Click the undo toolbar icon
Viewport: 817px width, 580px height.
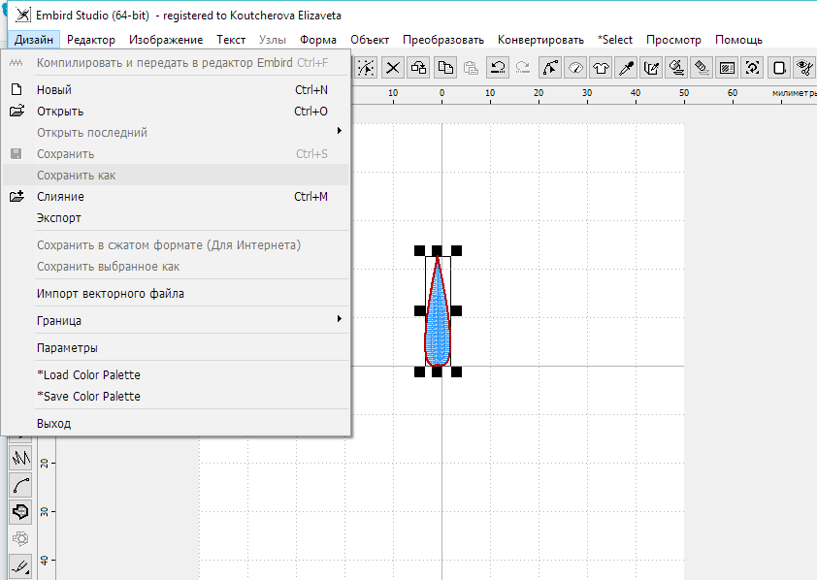[x=498, y=68]
